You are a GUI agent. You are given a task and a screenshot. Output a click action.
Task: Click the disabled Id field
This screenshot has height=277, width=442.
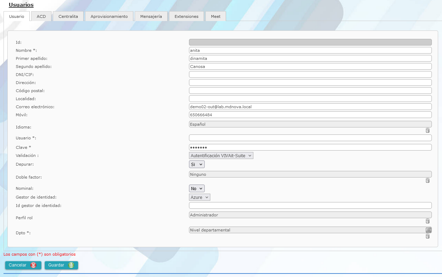(x=310, y=42)
